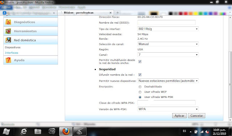The height and width of the screenshot is (136, 232).
Task: Click the Cancelar button
Action: click(196, 116)
